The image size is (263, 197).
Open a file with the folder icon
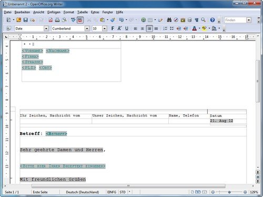pos(18,20)
